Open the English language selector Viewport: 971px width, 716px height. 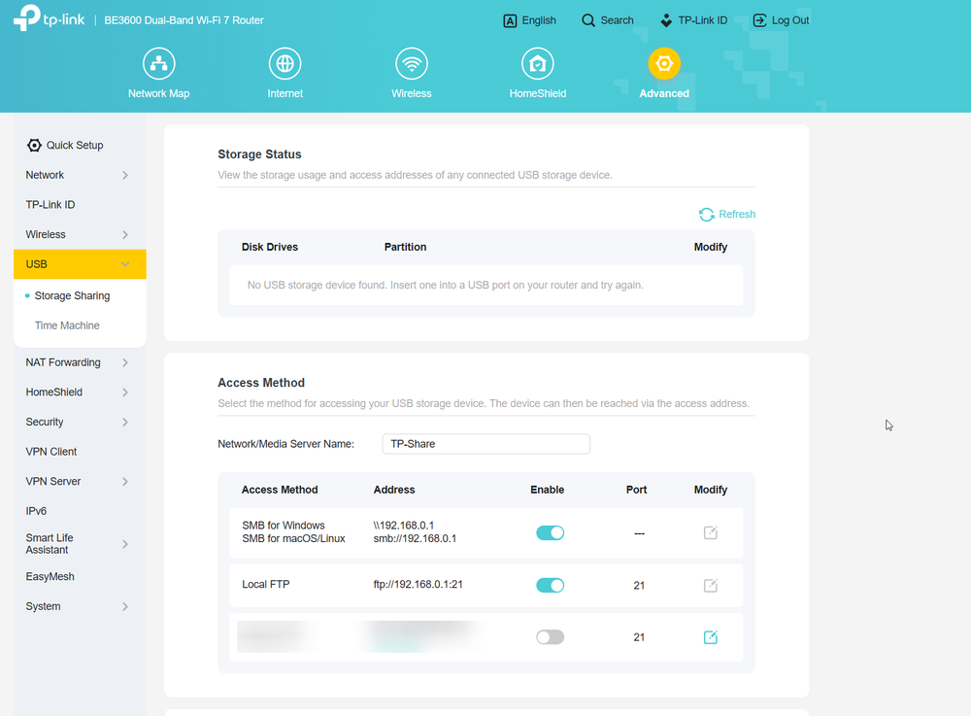(x=529, y=20)
